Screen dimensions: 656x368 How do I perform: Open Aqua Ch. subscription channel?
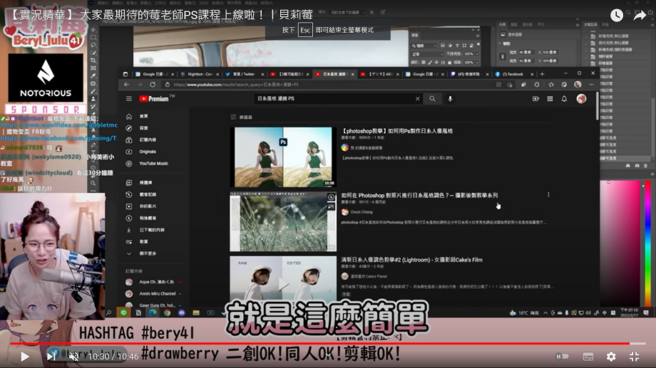tap(151, 282)
